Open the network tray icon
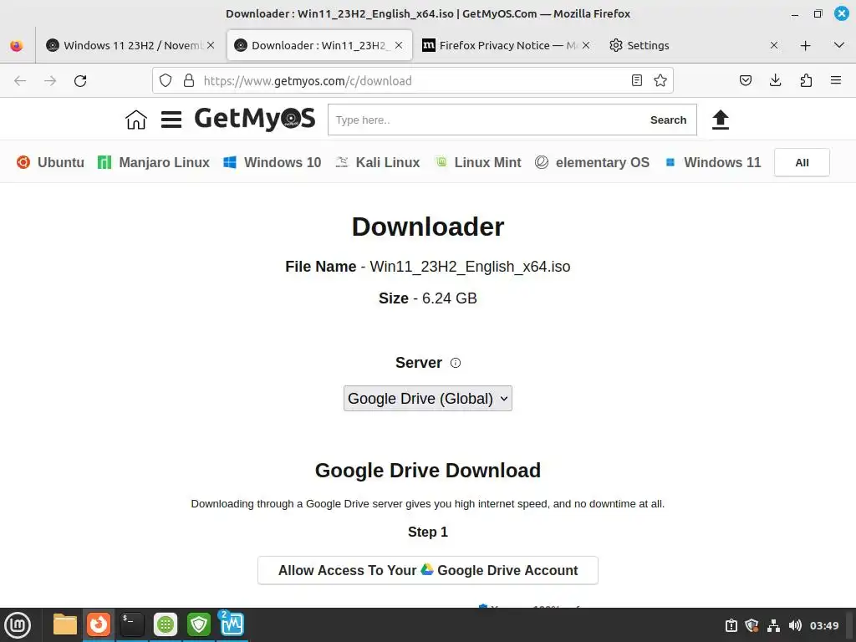The height and width of the screenshot is (642, 856). click(x=773, y=625)
